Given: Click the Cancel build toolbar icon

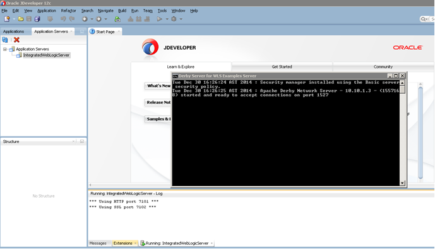Looking at the screenshot, I should [147, 19].
